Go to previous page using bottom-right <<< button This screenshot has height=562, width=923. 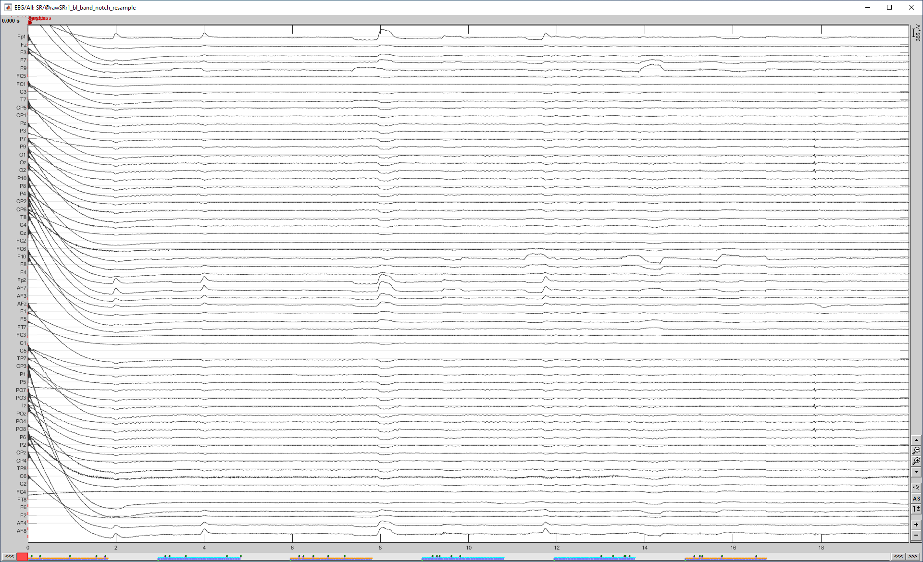pos(898,556)
